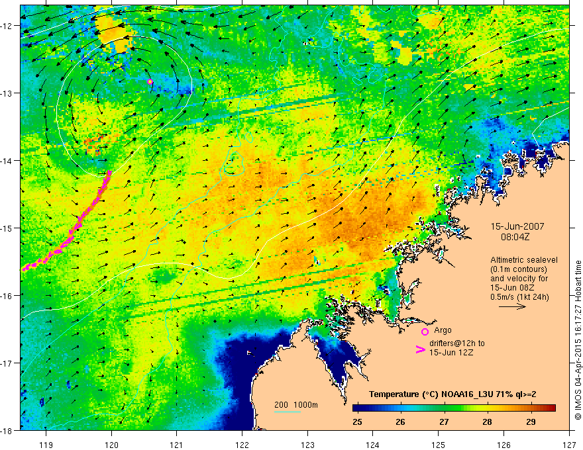Click the colorbar tick label 28
The width and height of the screenshot is (583, 450).
pos(488,422)
